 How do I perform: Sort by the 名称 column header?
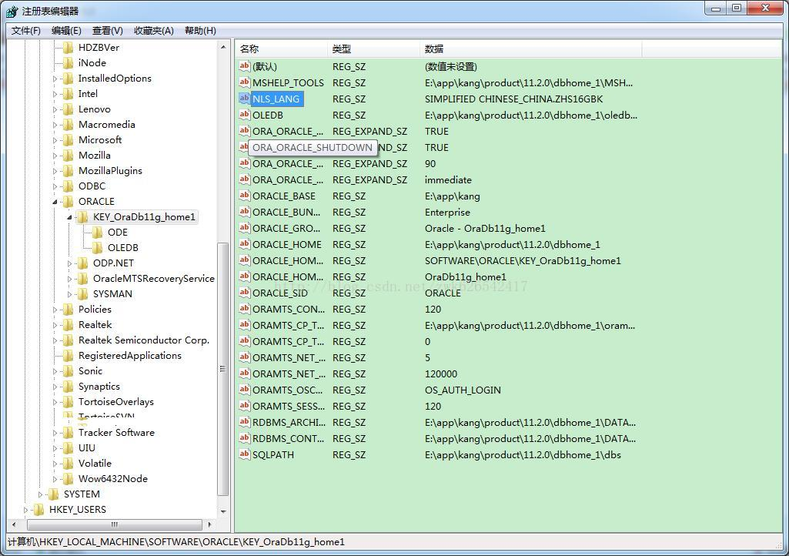click(x=282, y=49)
